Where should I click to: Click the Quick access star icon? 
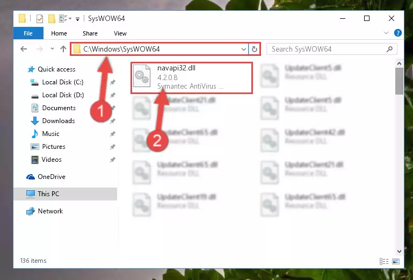pyautogui.click(x=31, y=69)
